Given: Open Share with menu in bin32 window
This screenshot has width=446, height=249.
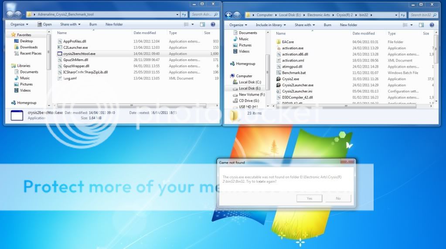Looking at the screenshot, I should coord(305,25).
